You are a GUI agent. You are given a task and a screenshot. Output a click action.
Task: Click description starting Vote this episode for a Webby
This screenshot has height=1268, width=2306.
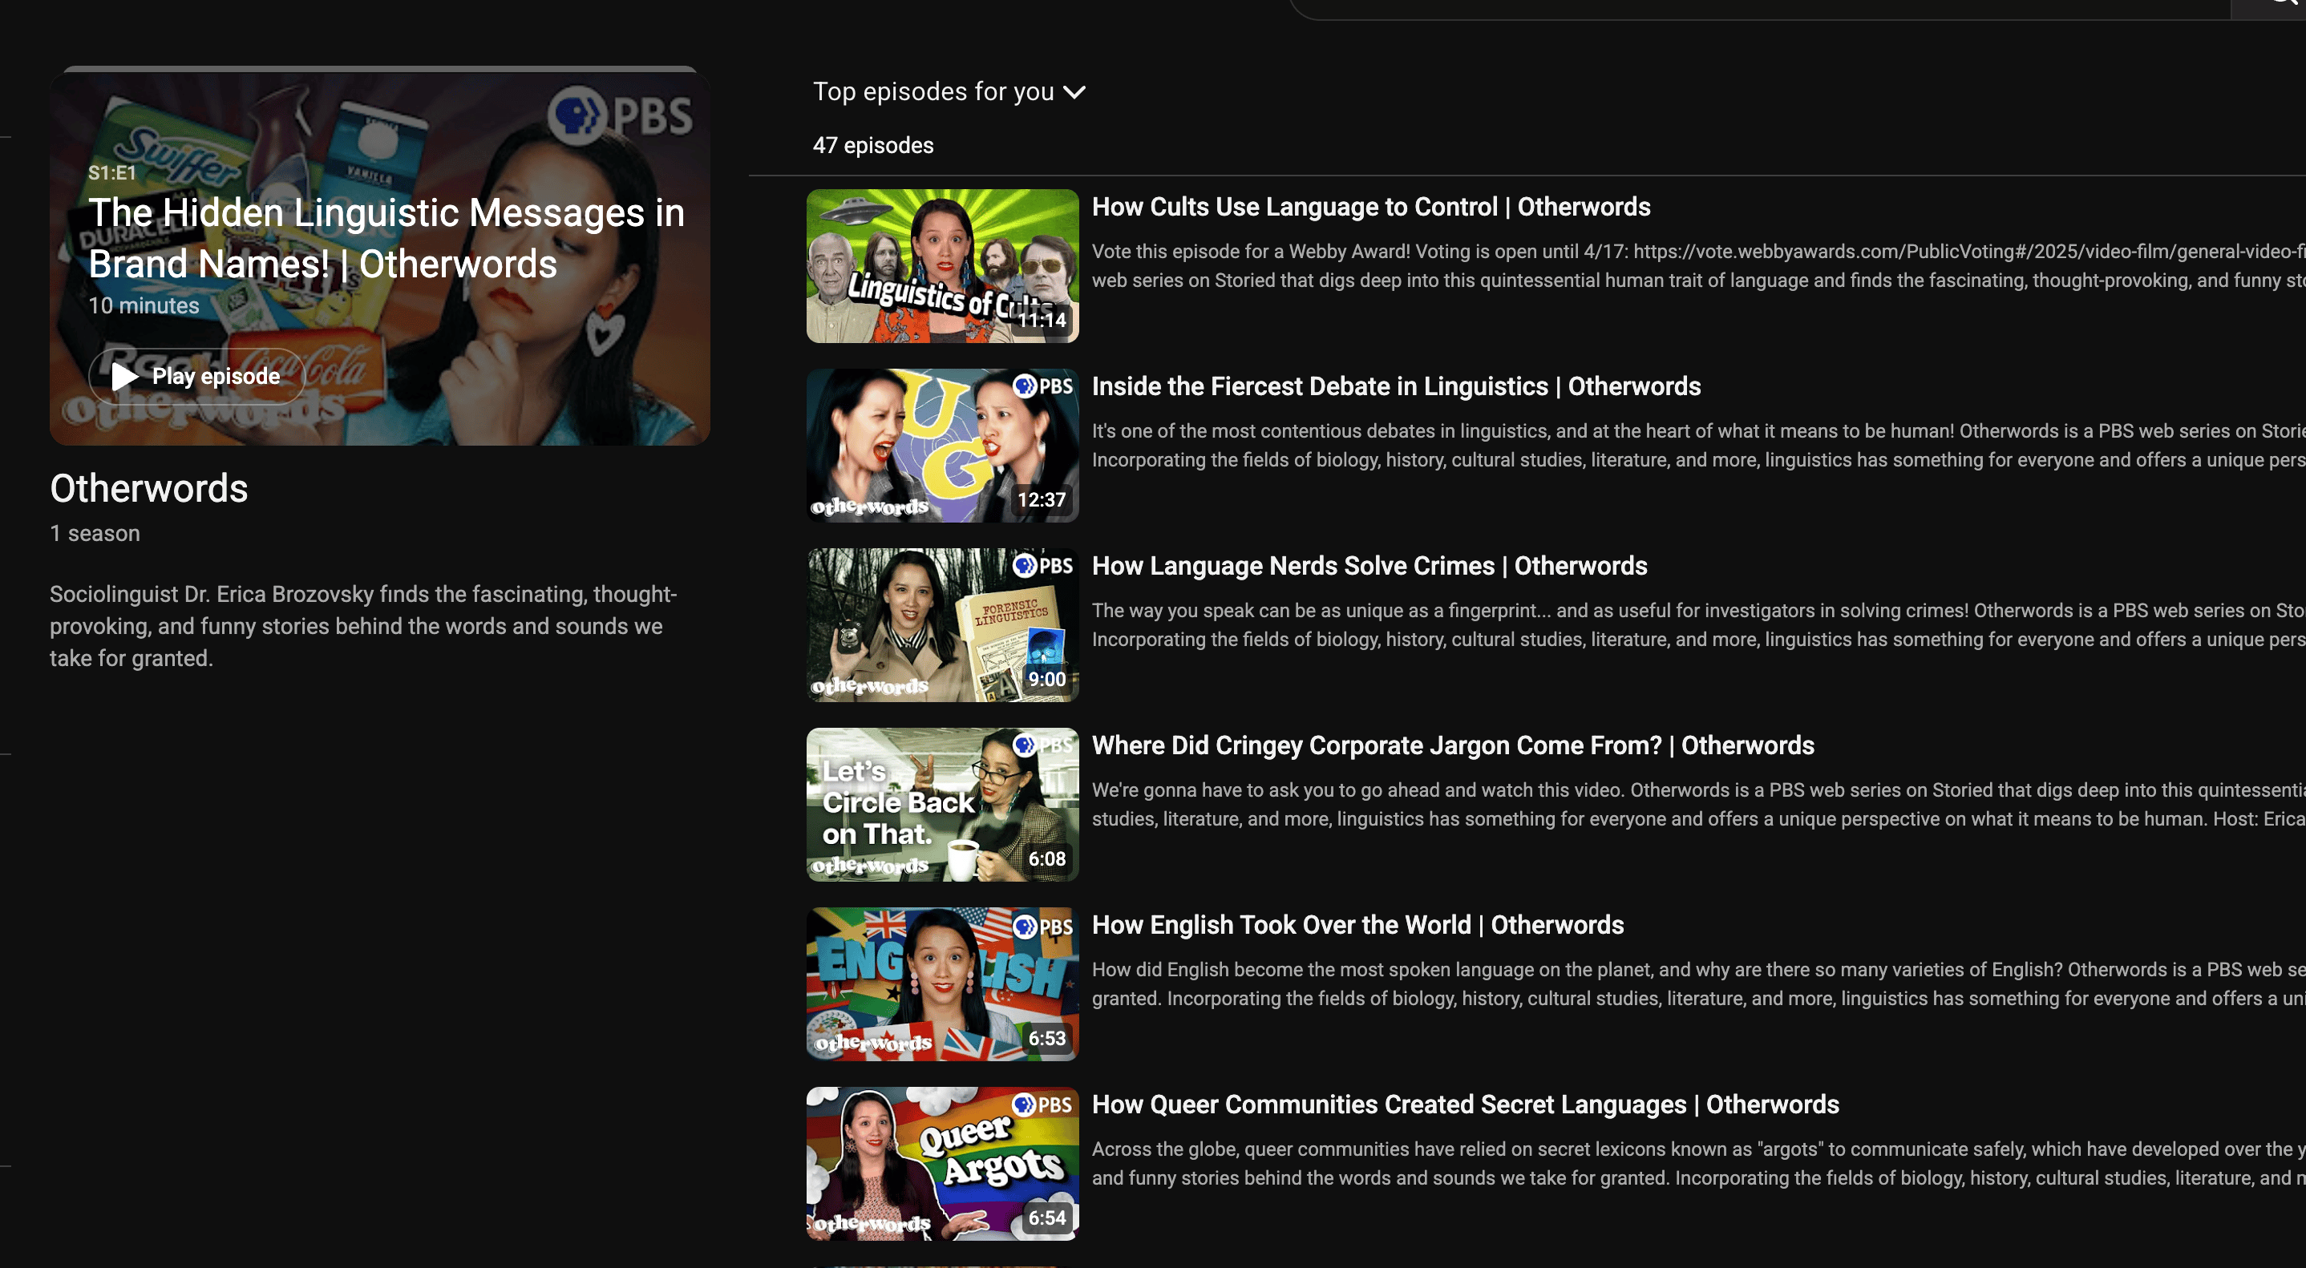point(1698,266)
